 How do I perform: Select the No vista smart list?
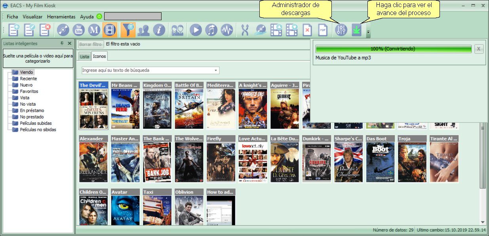28,104
